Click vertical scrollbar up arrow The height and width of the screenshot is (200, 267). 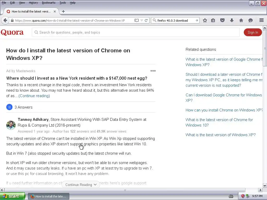coord(265,28)
